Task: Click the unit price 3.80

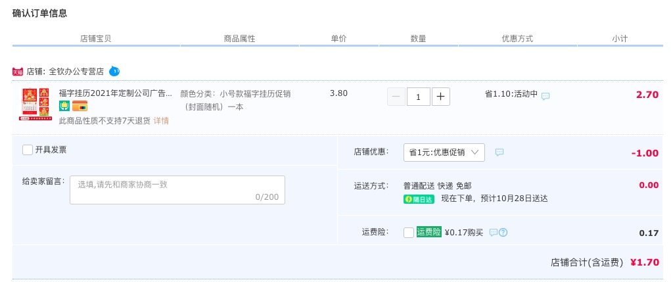Action: 339,93
